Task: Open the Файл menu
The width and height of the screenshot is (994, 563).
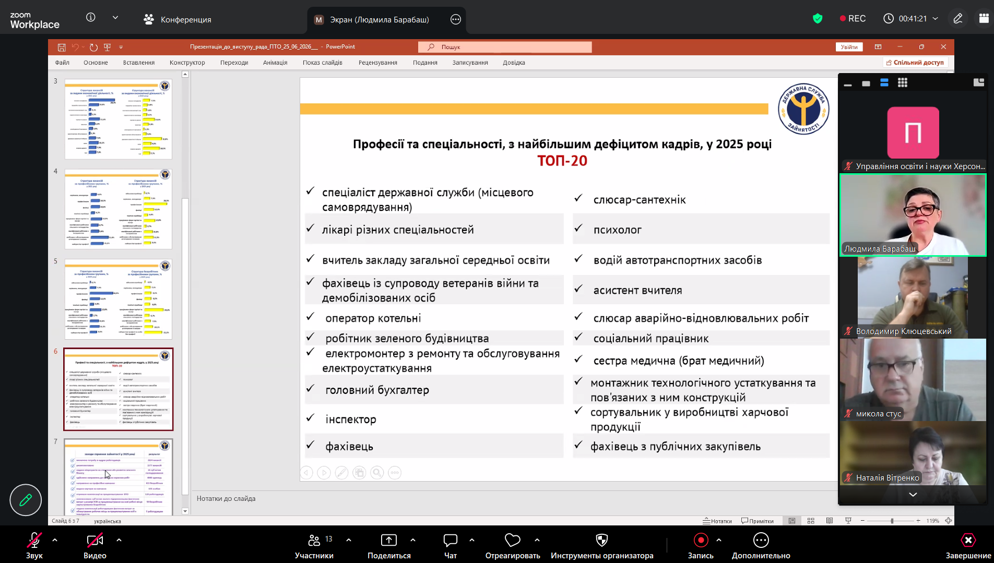Action: point(62,63)
